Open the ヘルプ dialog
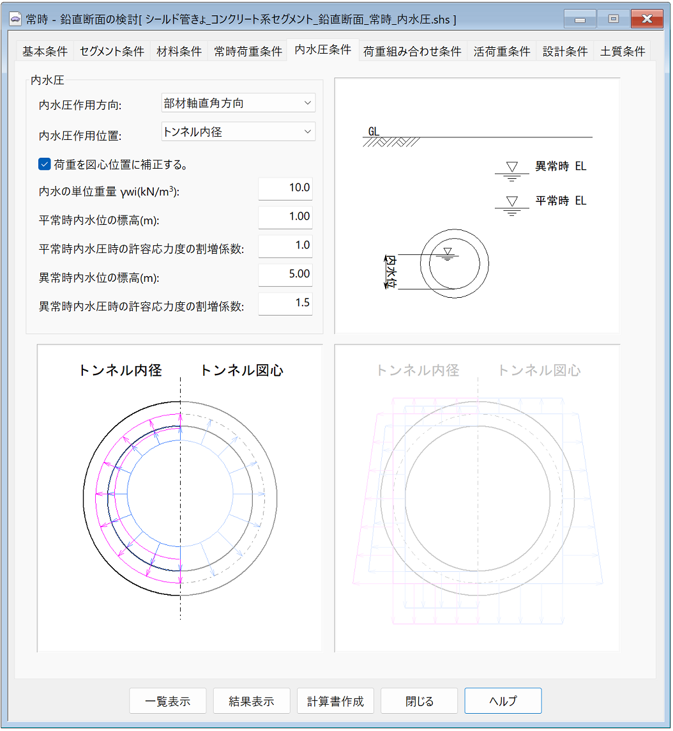 click(503, 700)
